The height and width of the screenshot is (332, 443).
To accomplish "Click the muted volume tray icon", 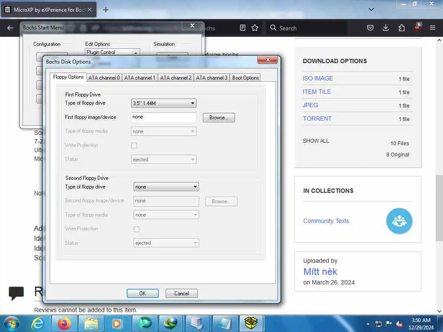I will coord(399,324).
